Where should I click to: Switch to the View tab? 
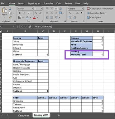coord(78,3)
